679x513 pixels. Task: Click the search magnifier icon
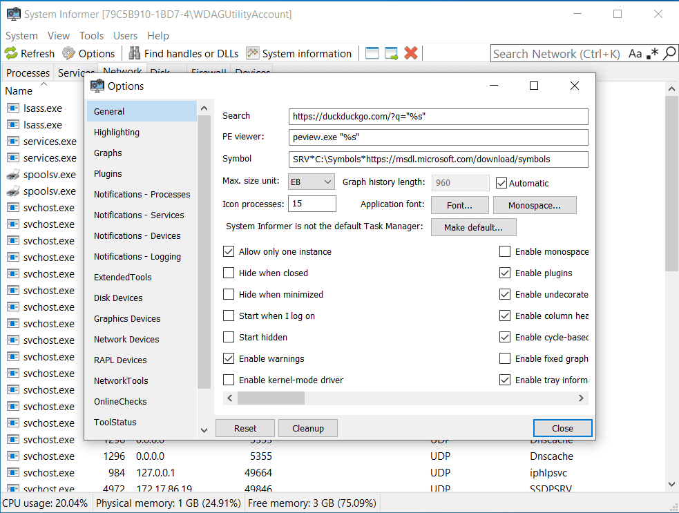pos(669,54)
